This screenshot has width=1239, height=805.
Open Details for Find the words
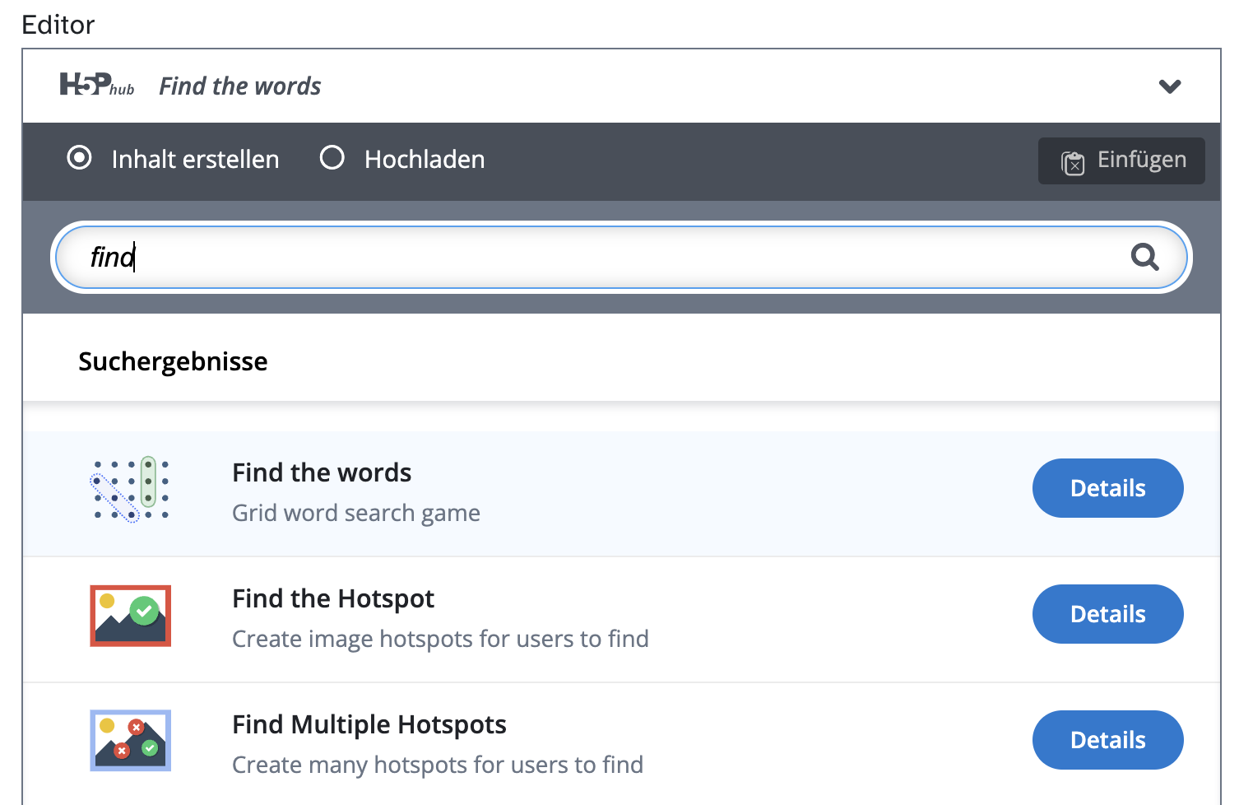(1107, 488)
